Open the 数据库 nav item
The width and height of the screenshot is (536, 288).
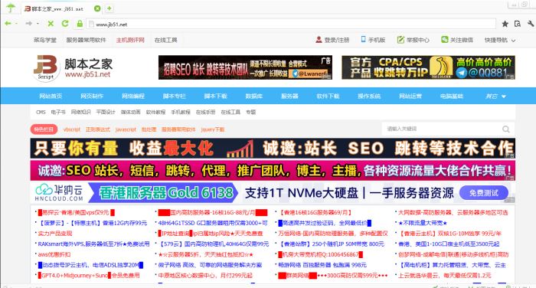254,96
